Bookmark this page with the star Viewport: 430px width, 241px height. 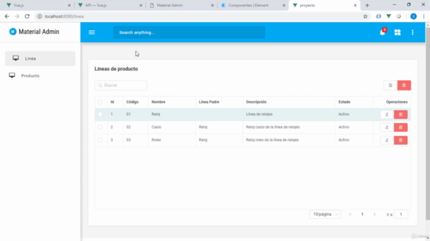pos(365,16)
